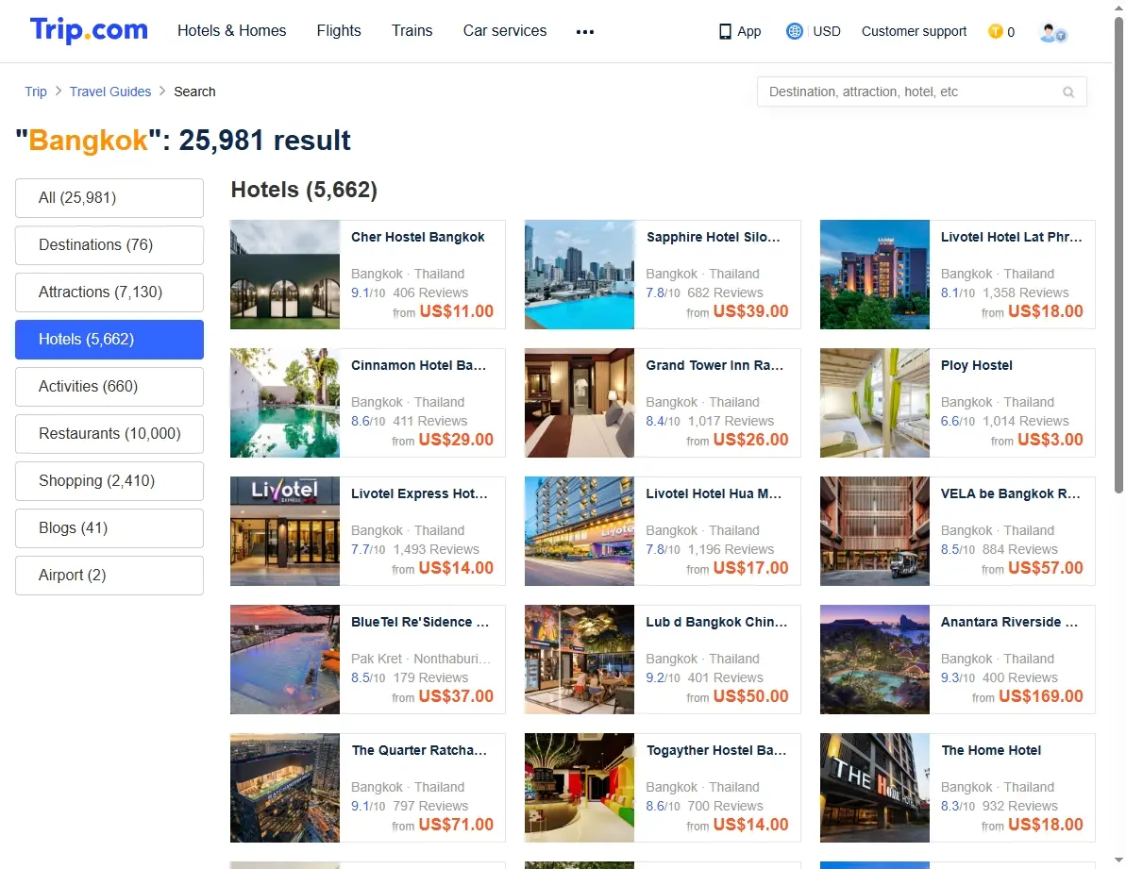Click BlueTel Re'Sidence title
1126x869 pixels.
(420, 623)
